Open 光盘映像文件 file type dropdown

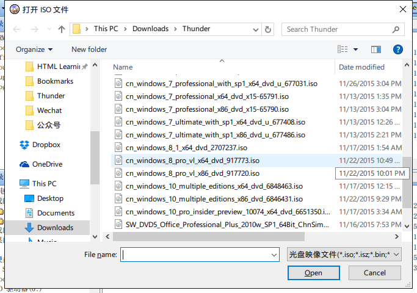(x=344, y=255)
